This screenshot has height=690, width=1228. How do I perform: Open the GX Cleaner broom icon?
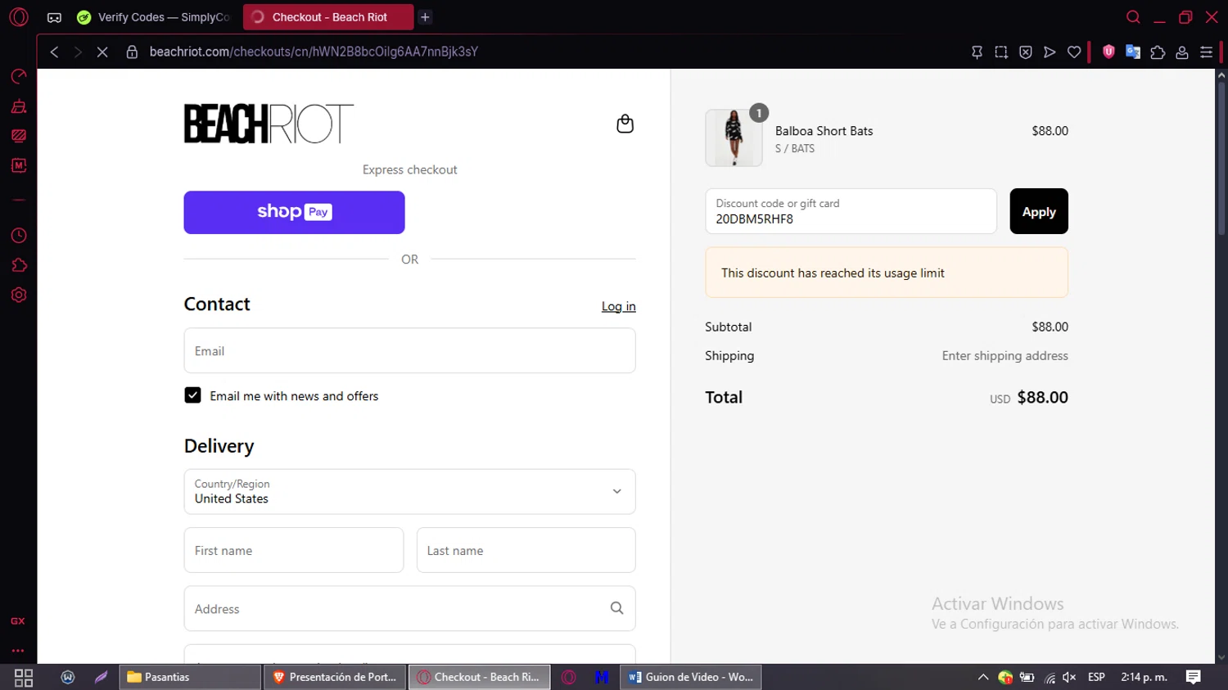point(19,106)
